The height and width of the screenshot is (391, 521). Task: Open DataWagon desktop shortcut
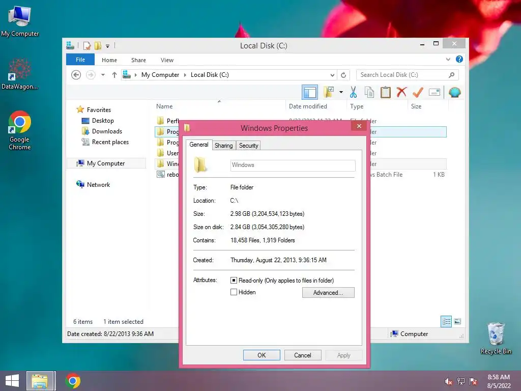pos(20,74)
